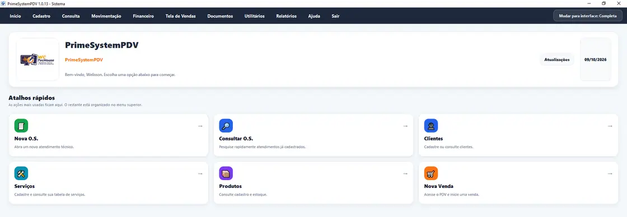Viewport: 627px width, 217px height.
Task: Switch interface via Mudar para interface: Completa
Action: [x=587, y=16]
